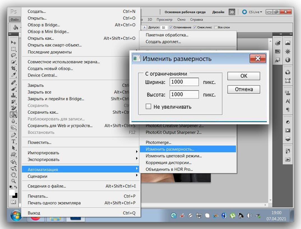Choose 'Изменить размерность…' menu item

[x=188, y=149]
